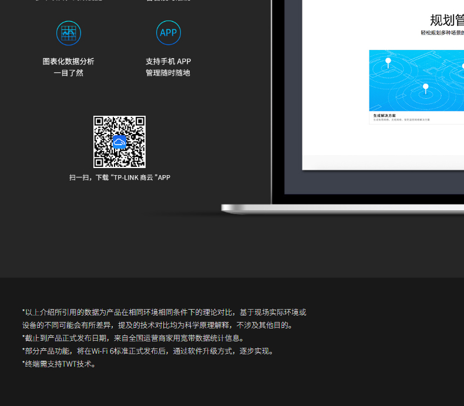Click the chart data analysis icon
This screenshot has width=464, height=406.
coord(69,33)
